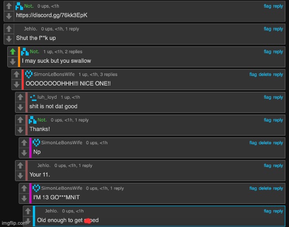Image resolution: width=289 pixels, height=227 pixels.
Task: Remove the green upvote on 'I may suck' comment
Action: tap(13, 51)
